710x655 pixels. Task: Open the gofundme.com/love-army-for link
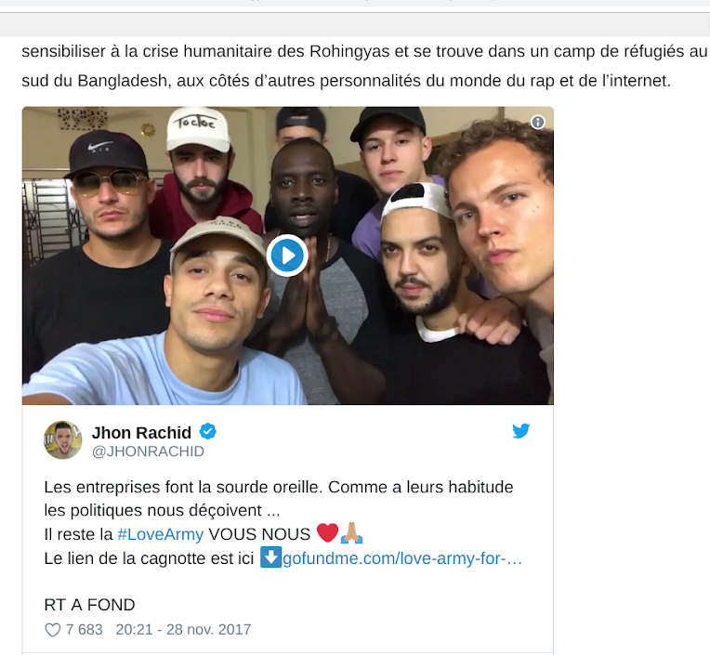point(402,558)
